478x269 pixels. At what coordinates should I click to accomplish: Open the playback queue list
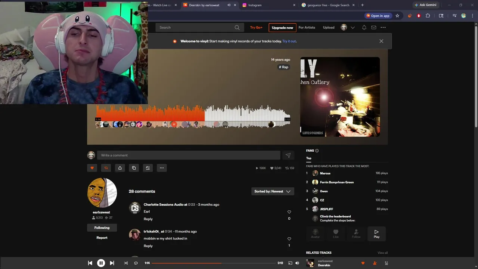coord(387,263)
